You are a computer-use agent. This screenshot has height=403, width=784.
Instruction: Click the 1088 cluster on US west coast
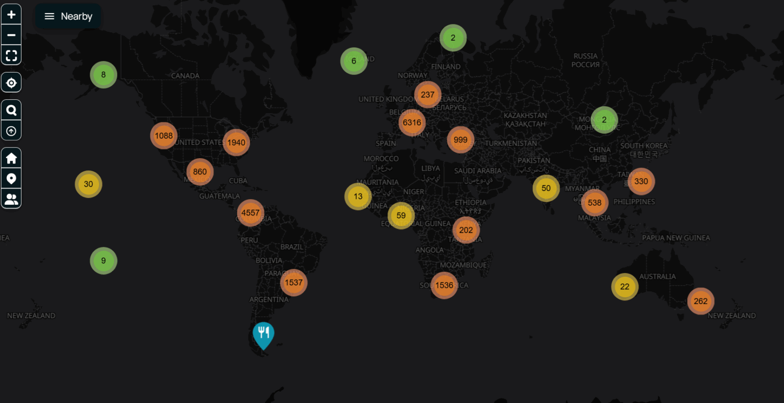click(164, 136)
